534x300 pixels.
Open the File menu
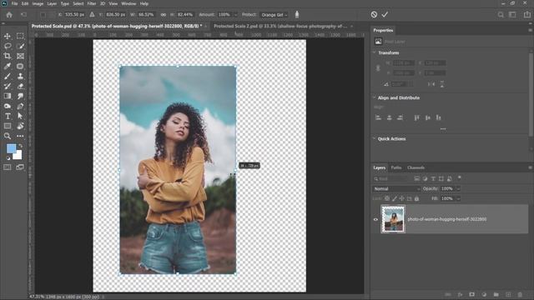15,3
